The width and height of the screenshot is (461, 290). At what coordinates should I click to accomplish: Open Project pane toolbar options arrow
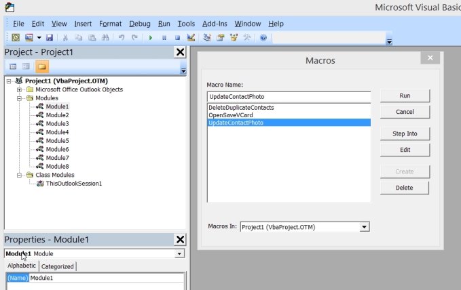coord(183,70)
